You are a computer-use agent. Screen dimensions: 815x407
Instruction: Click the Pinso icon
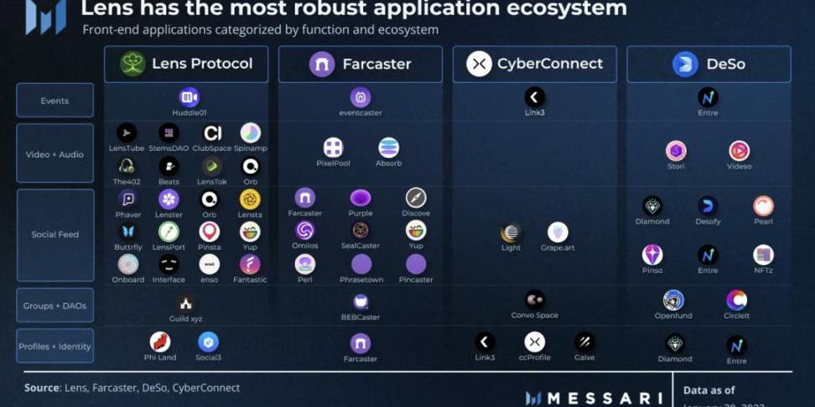(652, 255)
